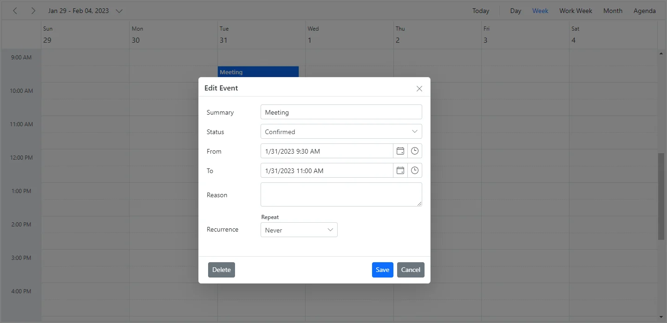Open the time picker for the From field
Viewport: 667px width, 323px height.
(x=415, y=151)
